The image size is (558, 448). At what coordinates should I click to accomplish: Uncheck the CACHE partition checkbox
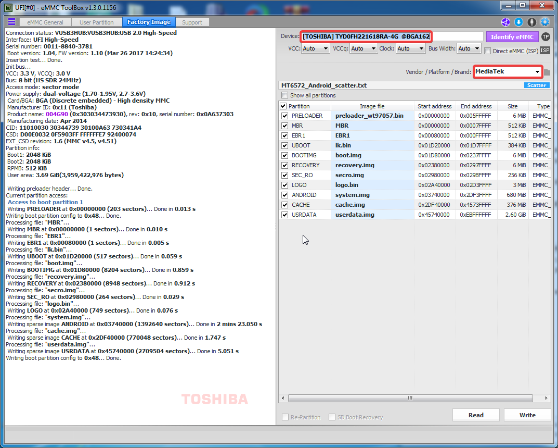[284, 205]
